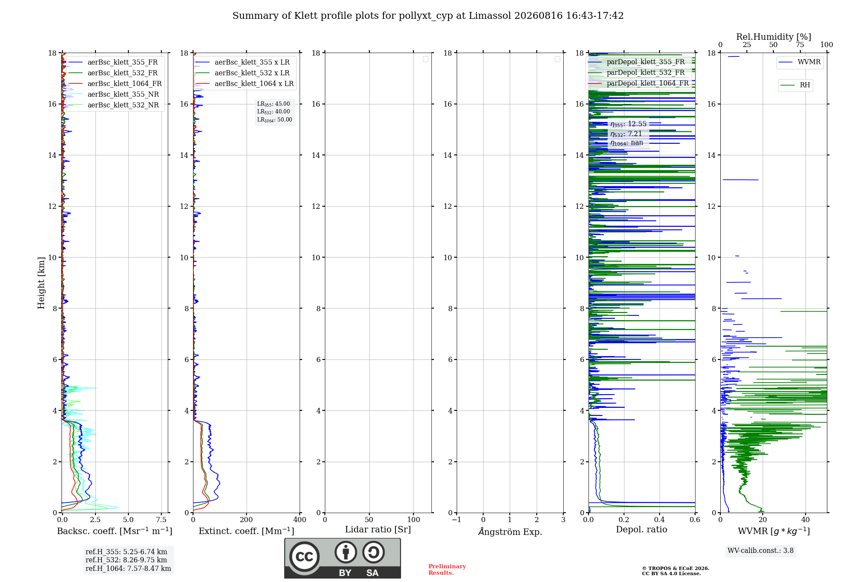Click the red 'Preliminary Results.' notice
Viewport: 856px width, 582px height.
pyautogui.click(x=447, y=570)
